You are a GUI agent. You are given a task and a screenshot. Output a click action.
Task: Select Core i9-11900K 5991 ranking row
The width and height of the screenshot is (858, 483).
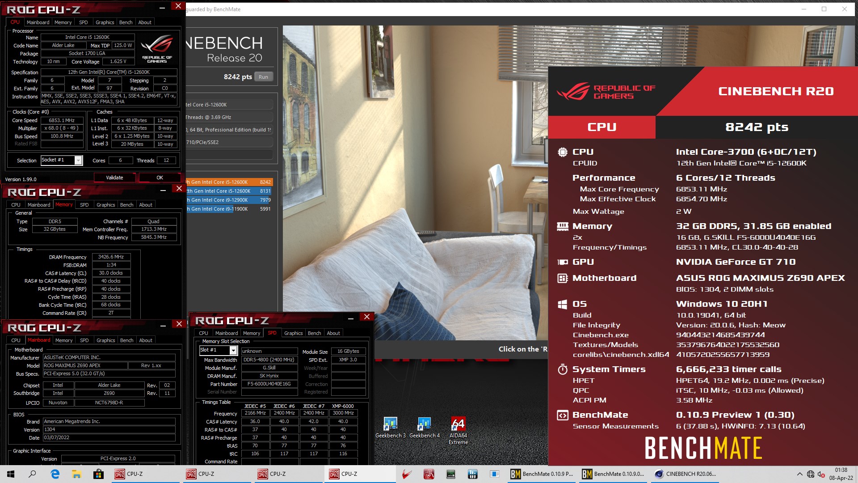[229, 209]
